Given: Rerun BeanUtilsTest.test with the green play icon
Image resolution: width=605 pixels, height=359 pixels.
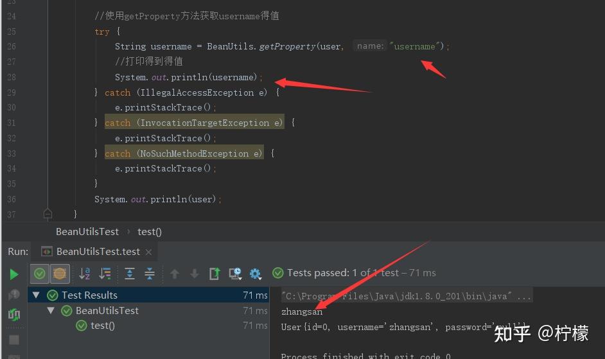Looking at the screenshot, I should tap(14, 274).
